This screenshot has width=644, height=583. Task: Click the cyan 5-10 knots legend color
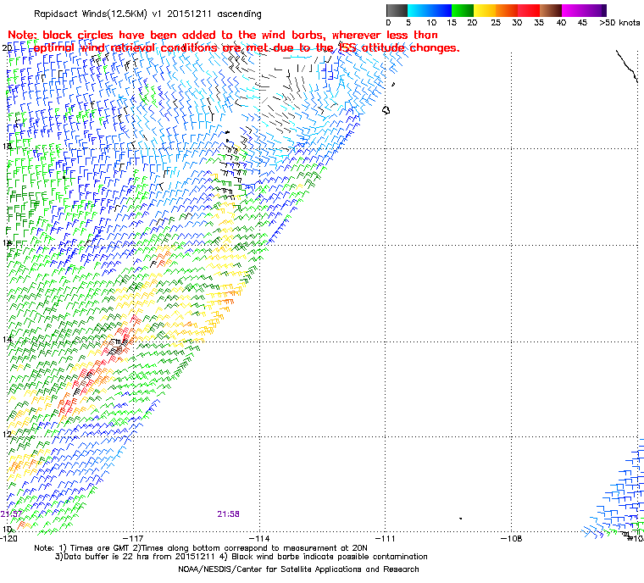click(x=419, y=10)
